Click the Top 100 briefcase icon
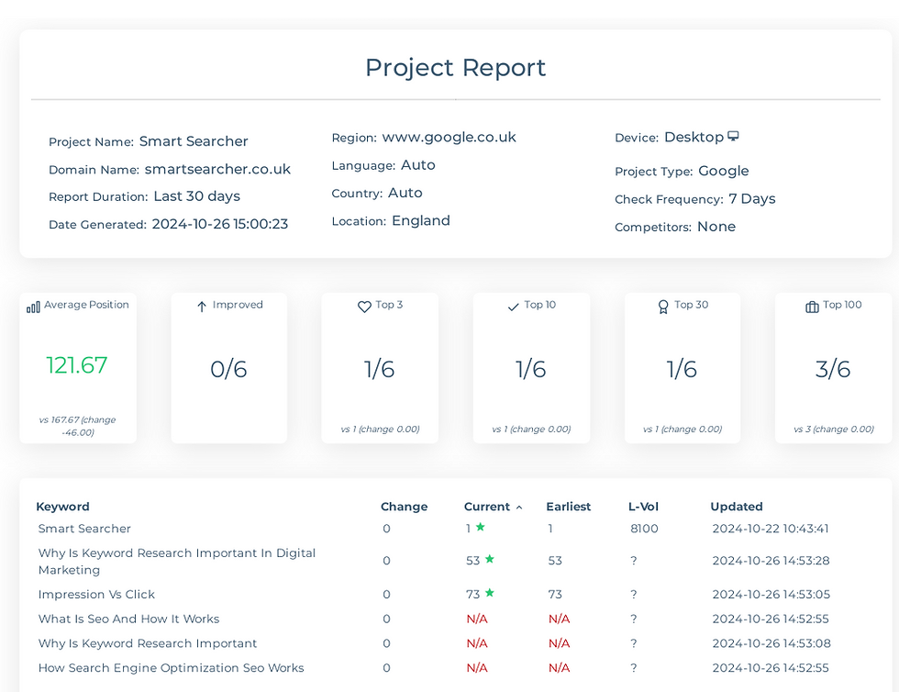 coord(812,307)
